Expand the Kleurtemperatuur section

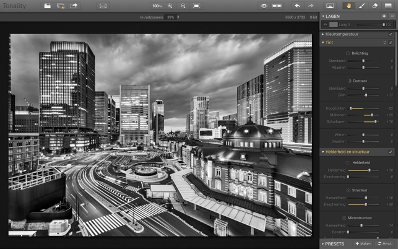(x=323, y=34)
